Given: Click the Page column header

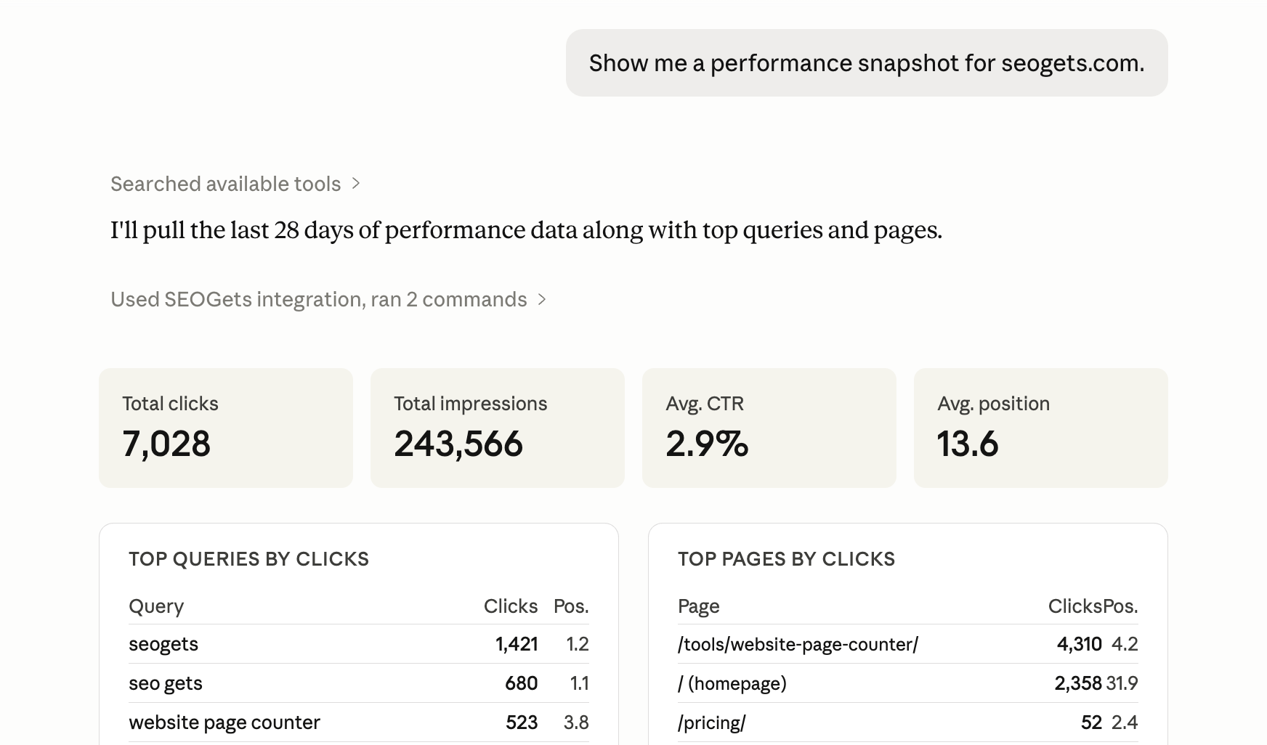Looking at the screenshot, I should pyautogui.click(x=698, y=606).
